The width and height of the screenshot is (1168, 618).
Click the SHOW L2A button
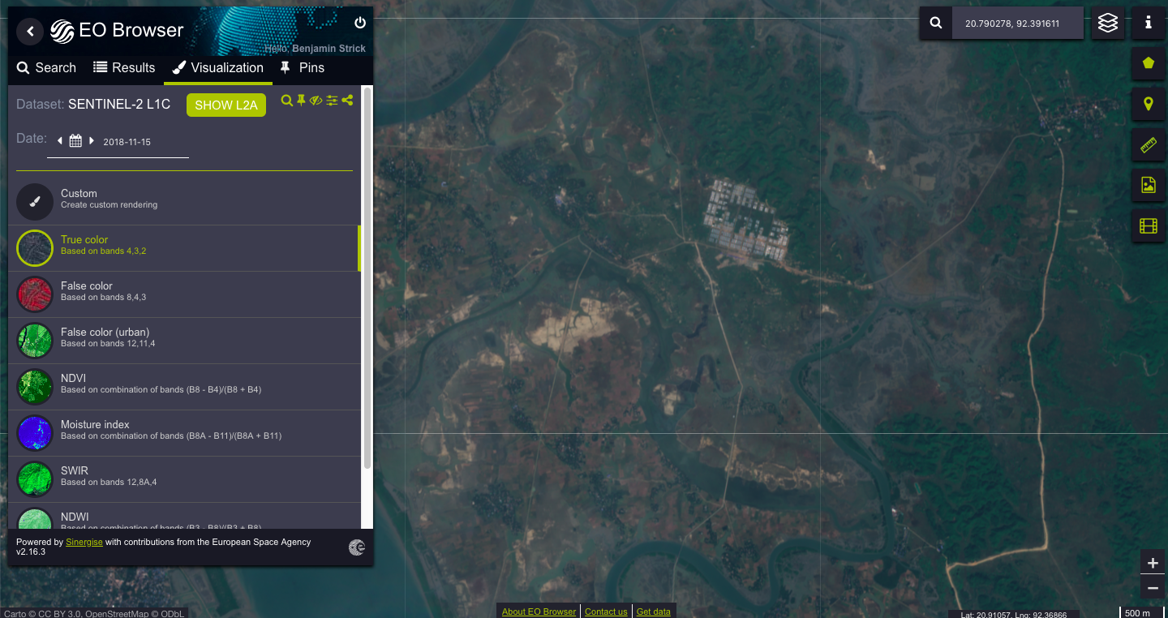pos(226,105)
